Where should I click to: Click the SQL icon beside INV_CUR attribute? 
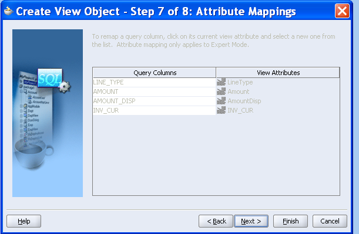(221, 110)
